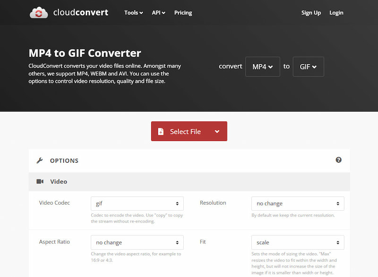Click the OPTIONS heading text
378x277 pixels.
click(x=64, y=161)
